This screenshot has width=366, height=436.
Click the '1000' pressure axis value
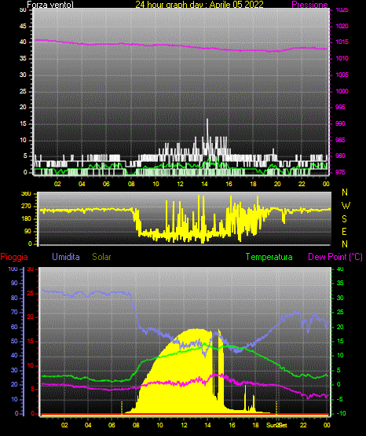[342, 91]
